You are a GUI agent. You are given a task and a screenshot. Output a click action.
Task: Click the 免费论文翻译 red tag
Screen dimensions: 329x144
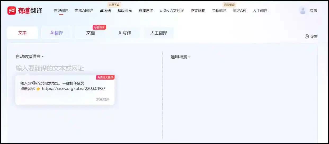click(105, 77)
